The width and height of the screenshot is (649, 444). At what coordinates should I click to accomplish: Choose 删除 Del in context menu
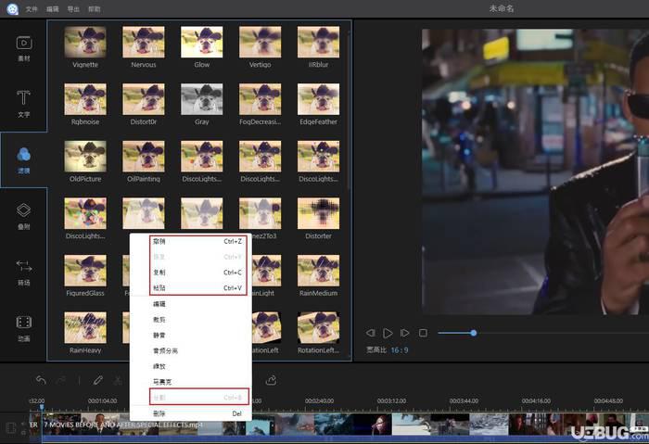click(191, 413)
